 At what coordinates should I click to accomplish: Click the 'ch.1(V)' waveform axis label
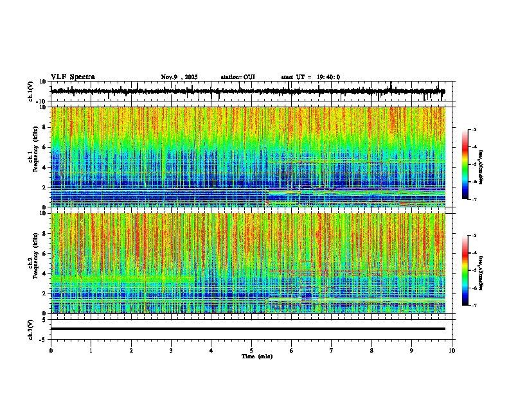pyautogui.click(x=31, y=91)
